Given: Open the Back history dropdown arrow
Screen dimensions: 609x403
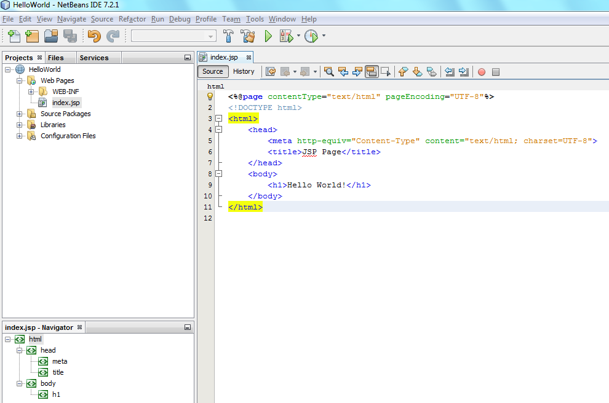Looking at the screenshot, I should (295, 72).
